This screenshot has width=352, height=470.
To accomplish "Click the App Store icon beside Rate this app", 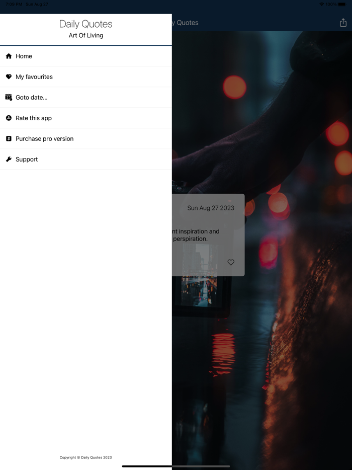I will coord(9,118).
